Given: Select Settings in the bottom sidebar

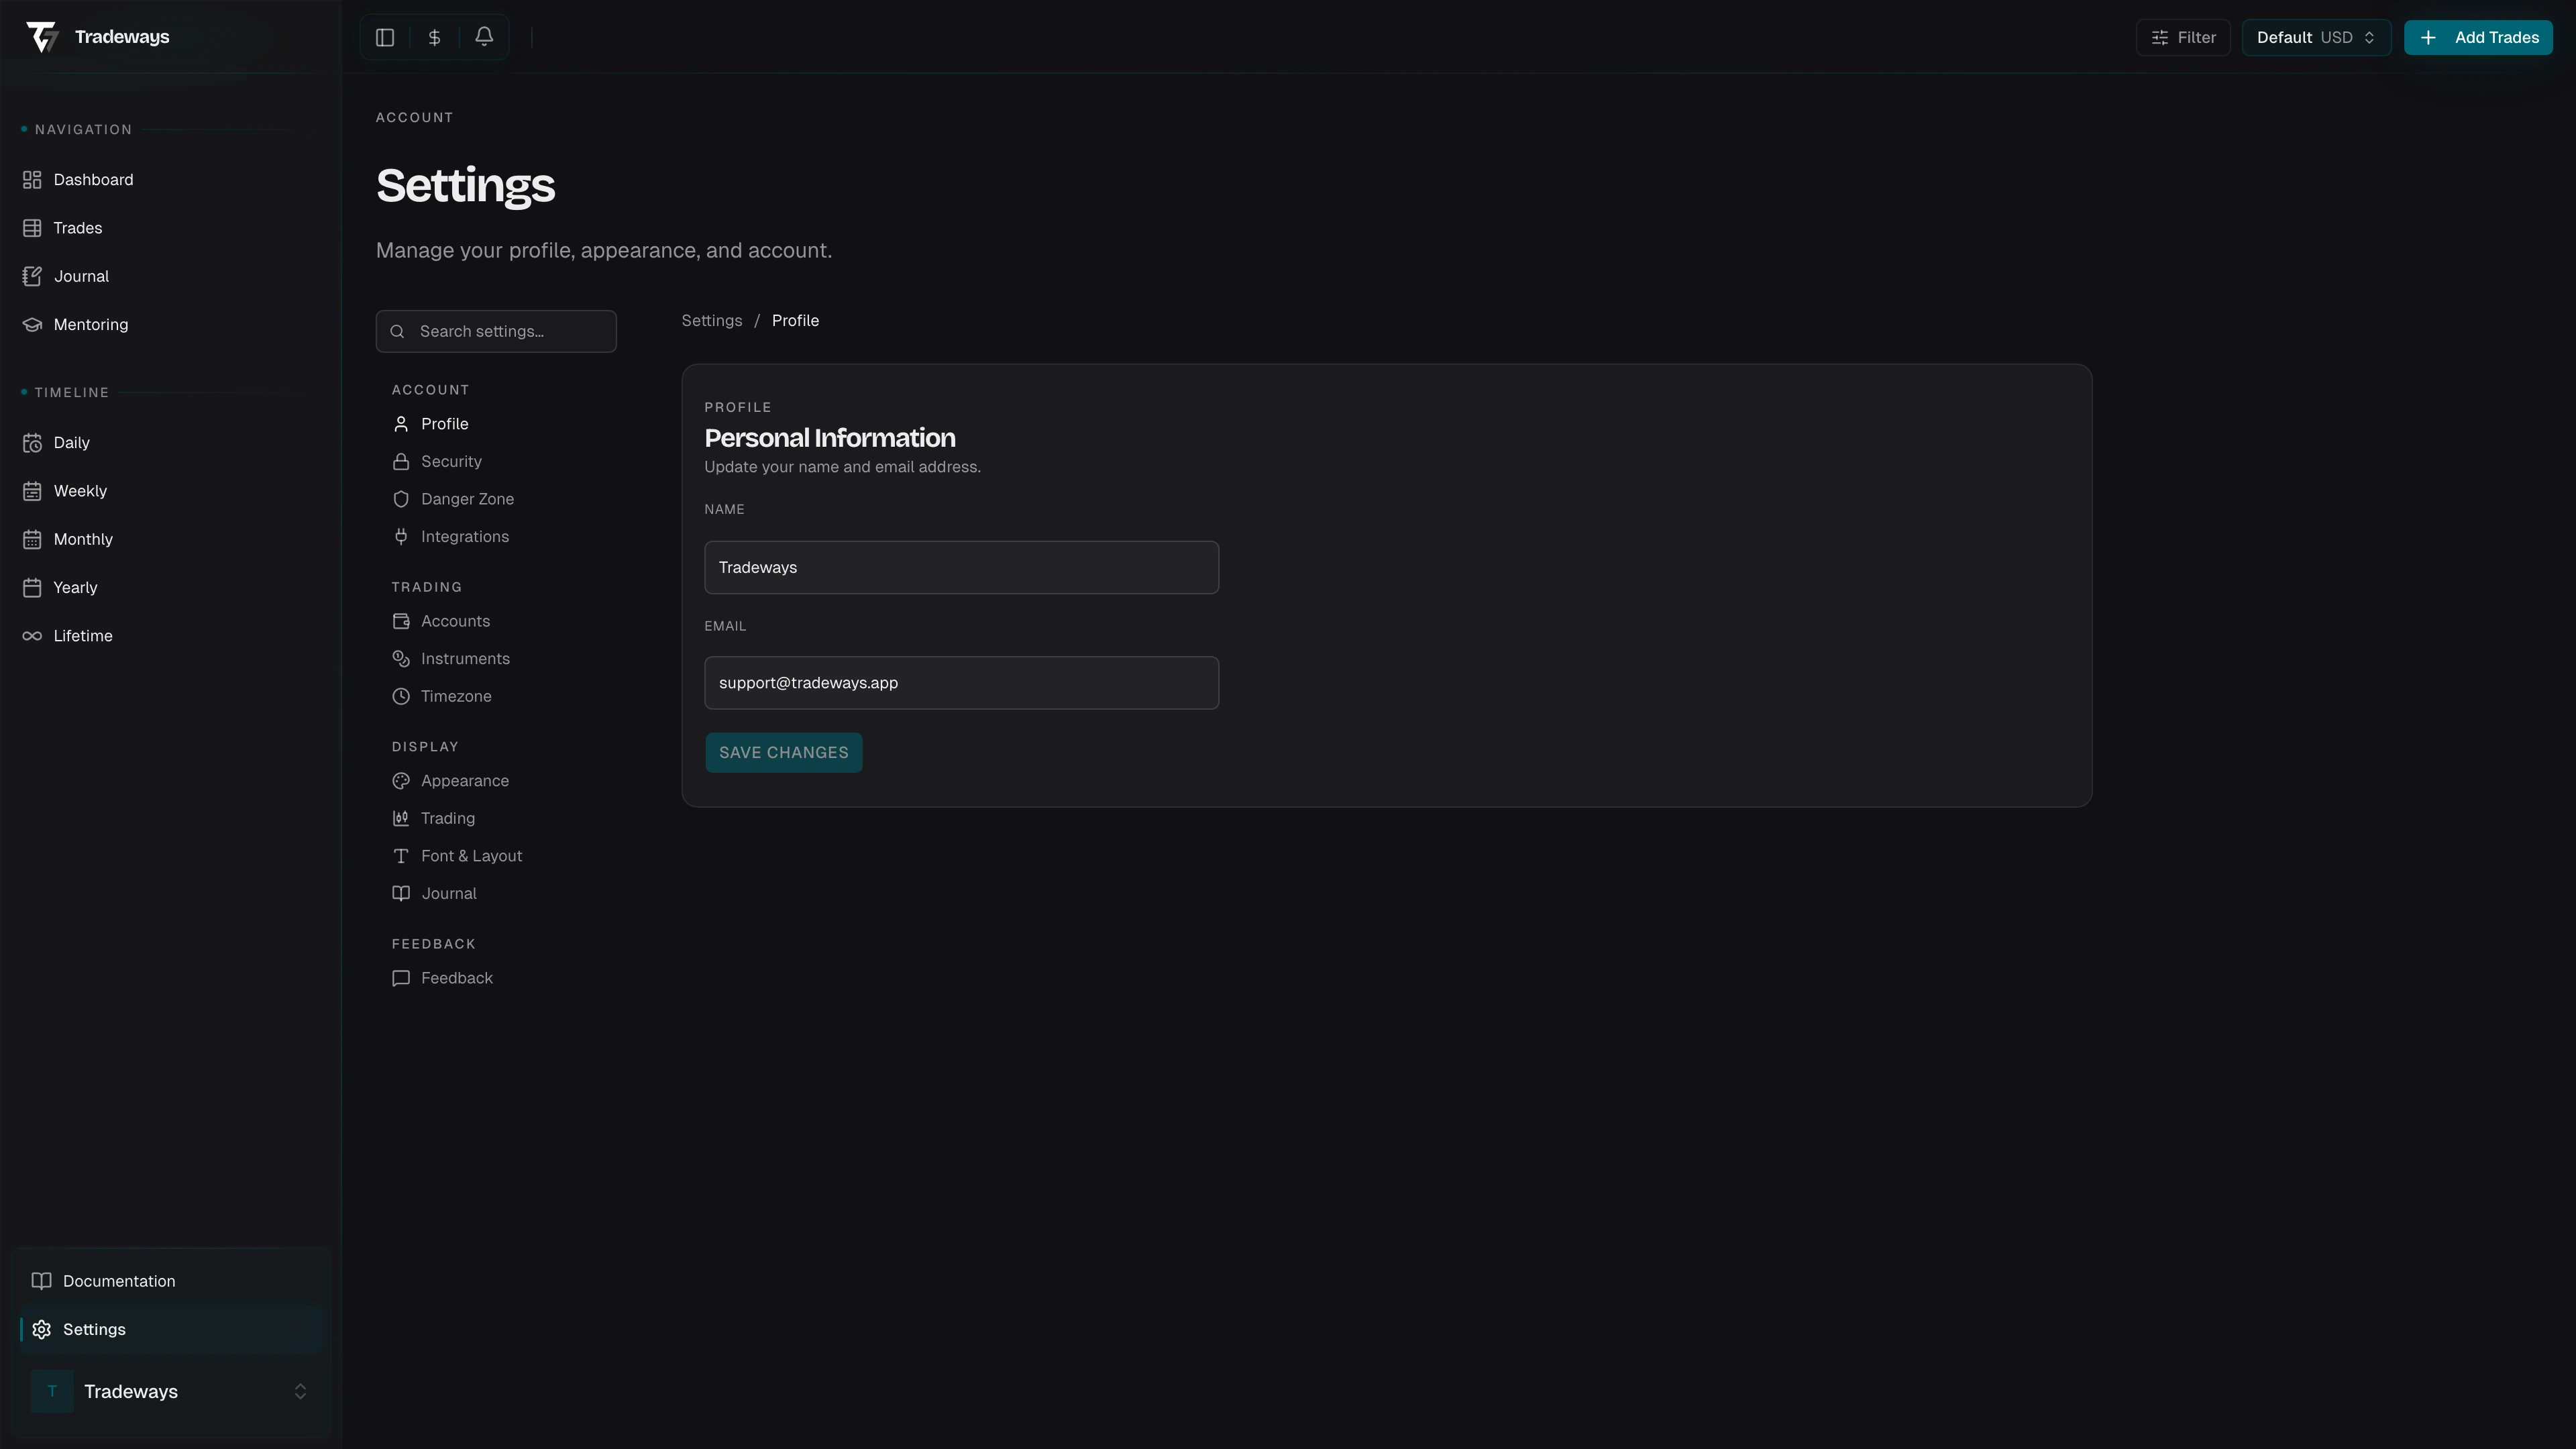Looking at the screenshot, I should click(x=95, y=1329).
